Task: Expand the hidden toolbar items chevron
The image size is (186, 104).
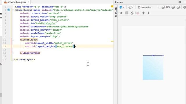Action: (x=158, y=7)
